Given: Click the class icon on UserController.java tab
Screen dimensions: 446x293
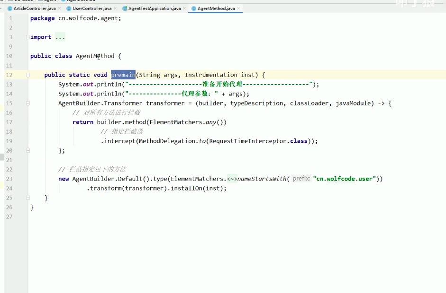Looking at the screenshot, I should pyautogui.click(x=69, y=9).
